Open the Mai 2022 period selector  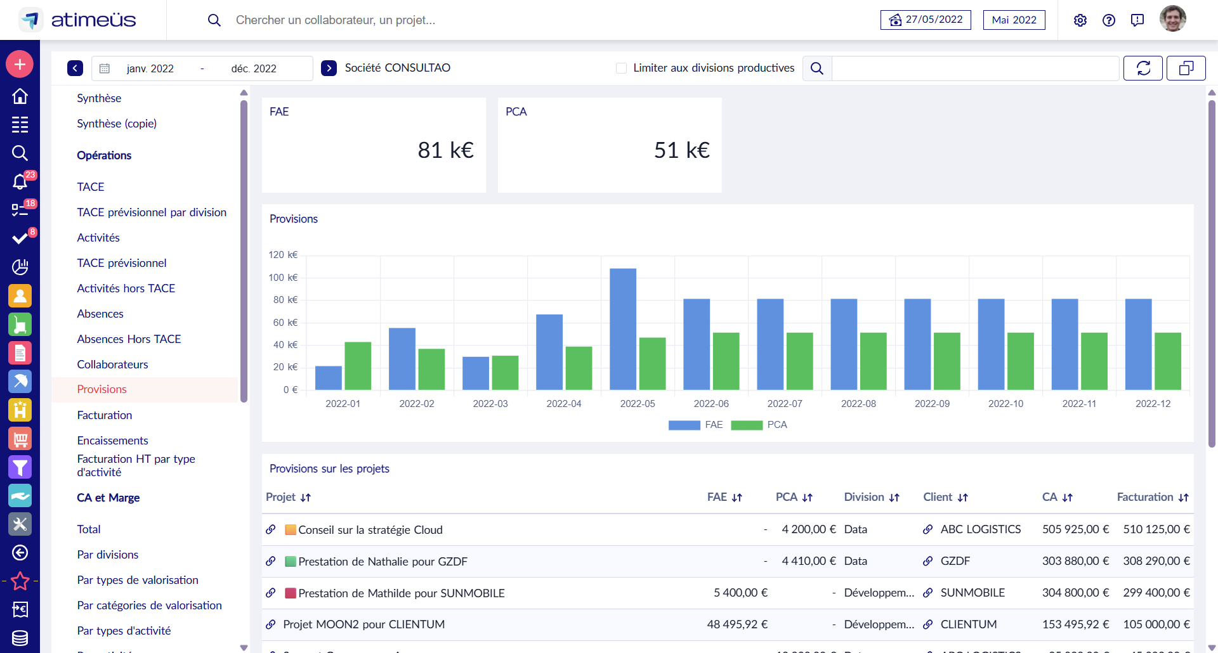[x=1014, y=20]
